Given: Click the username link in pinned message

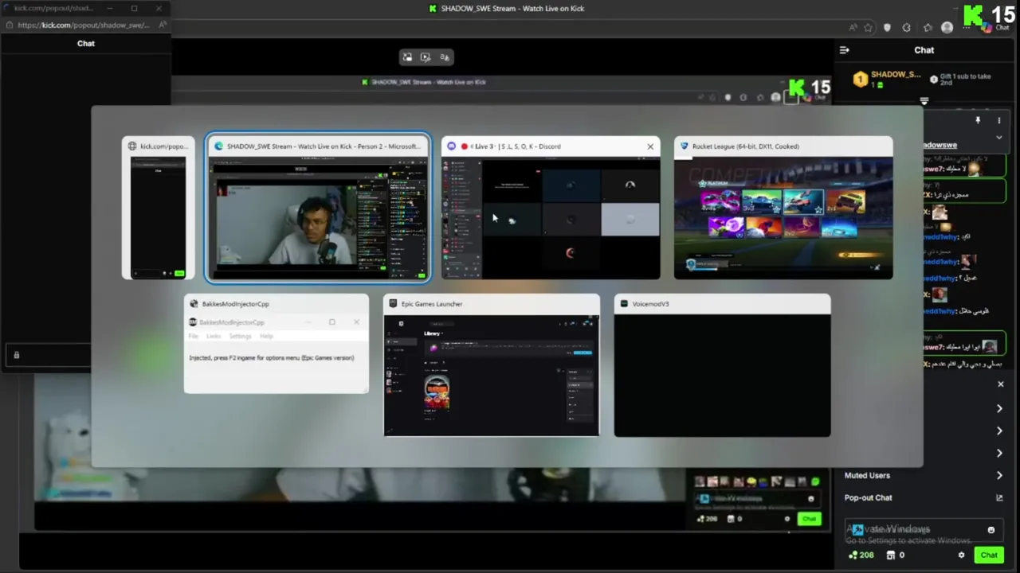Looking at the screenshot, I should pos(940,145).
